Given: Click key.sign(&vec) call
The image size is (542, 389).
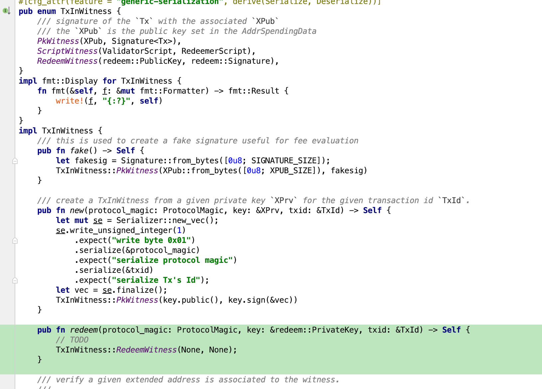Looking at the screenshot, I should [x=260, y=300].
